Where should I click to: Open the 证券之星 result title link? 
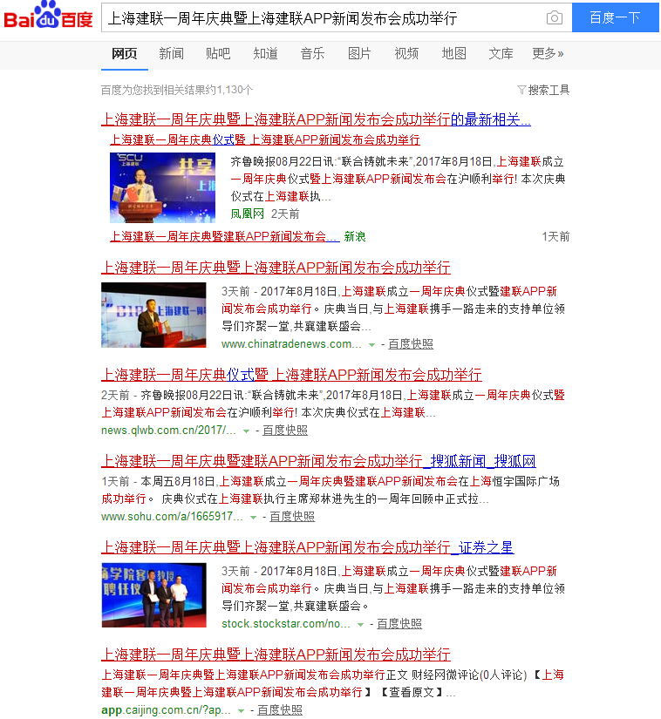307,548
